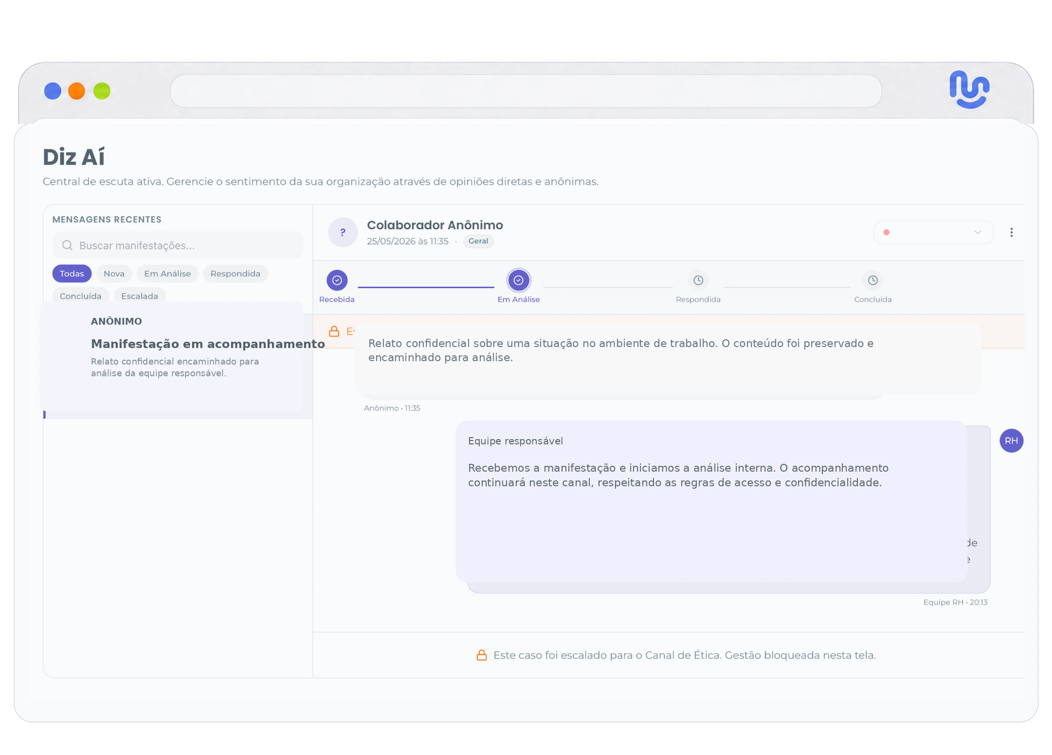Click the blue window control dot
The height and width of the screenshot is (755, 1052).
[x=52, y=91]
